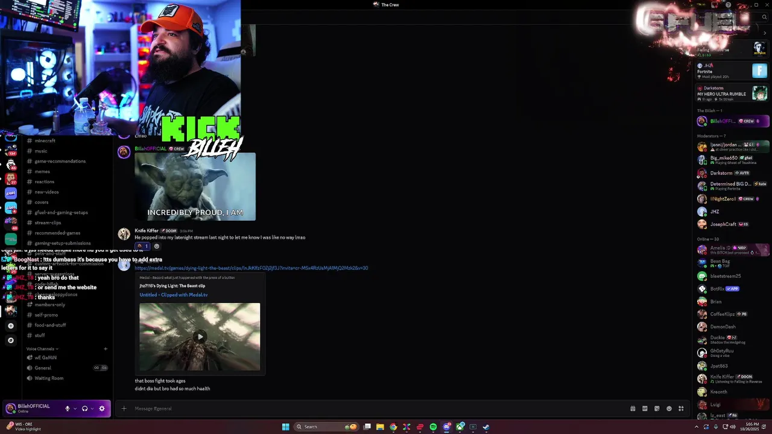The width and height of the screenshot is (772, 434).
Task: Open Discover servers compass icon
Action: (10, 340)
